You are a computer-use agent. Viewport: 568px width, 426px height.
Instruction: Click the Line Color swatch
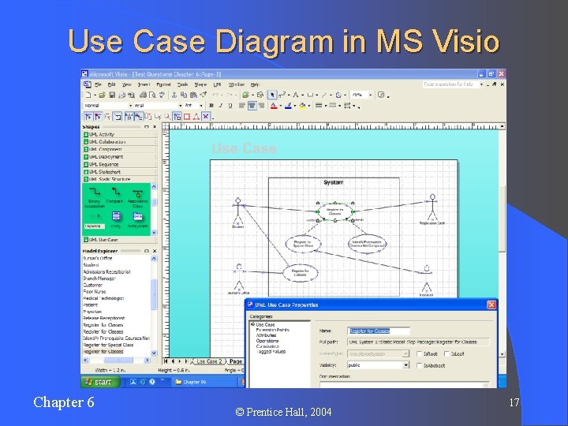point(288,106)
